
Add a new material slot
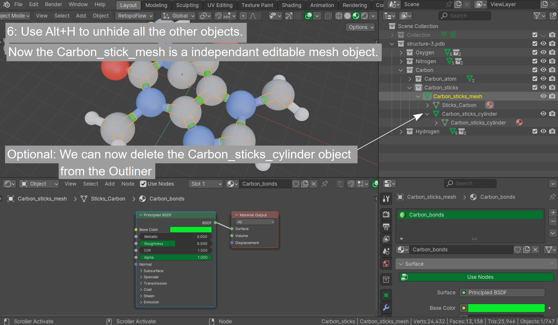click(x=553, y=212)
